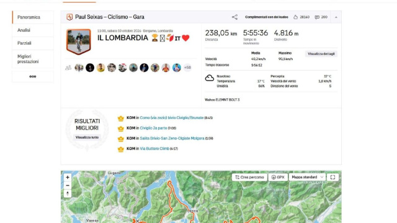Open the Mappa standard dropdown
The width and height of the screenshot is (397, 223).
[307, 177]
